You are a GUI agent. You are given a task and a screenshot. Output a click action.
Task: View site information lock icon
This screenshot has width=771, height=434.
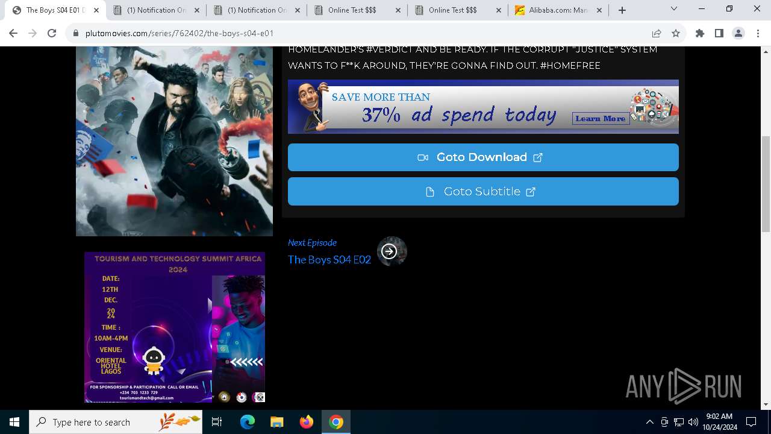(x=76, y=34)
